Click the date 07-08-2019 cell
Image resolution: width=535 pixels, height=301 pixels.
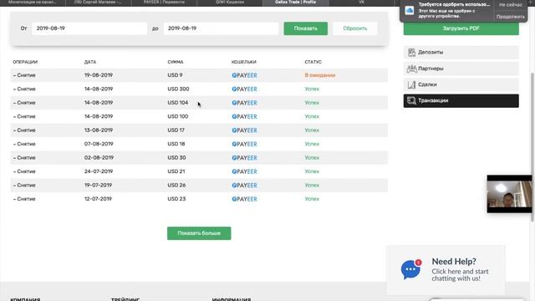click(x=99, y=144)
